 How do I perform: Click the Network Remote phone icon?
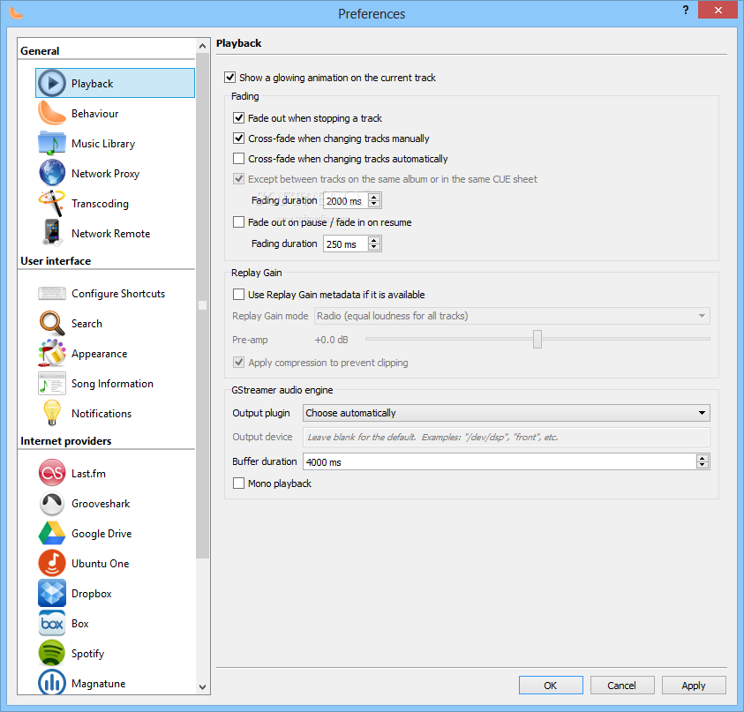point(52,233)
